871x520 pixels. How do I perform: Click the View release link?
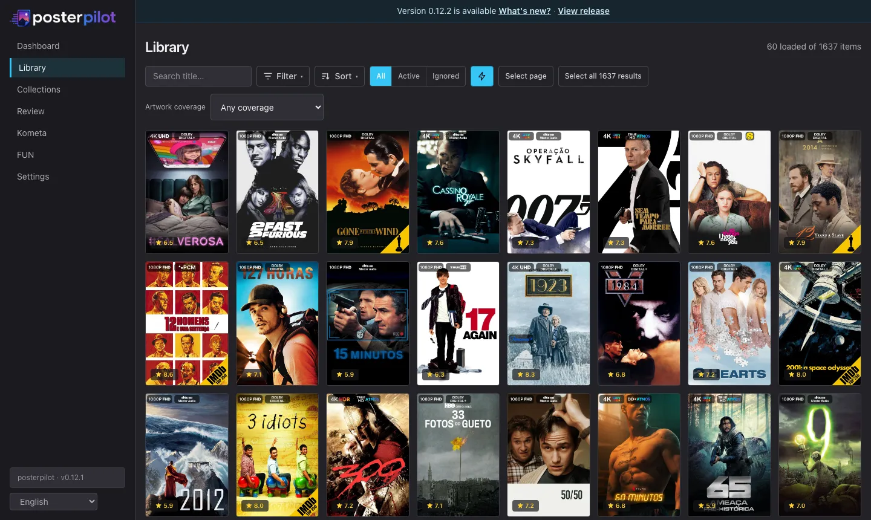tap(584, 11)
